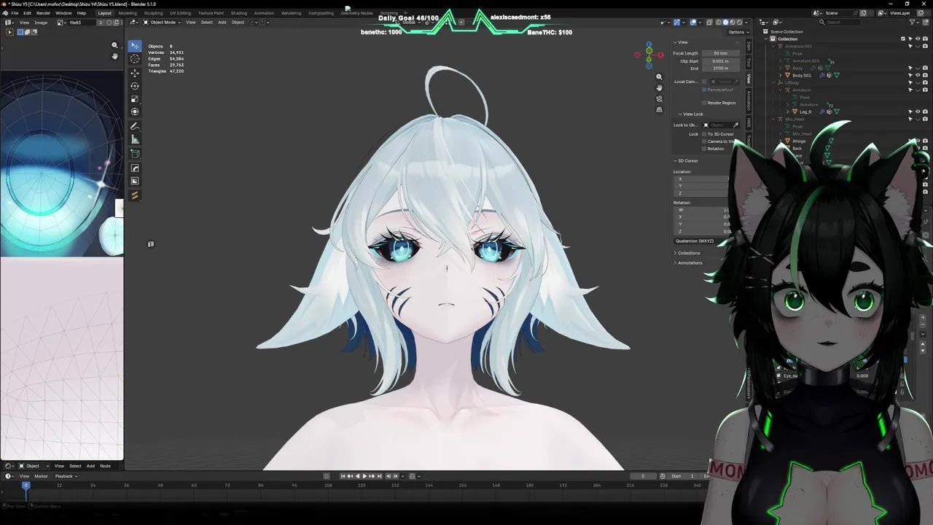The width and height of the screenshot is (933, 525).
Task: Select the Move tool
Action: coord(135,73)
